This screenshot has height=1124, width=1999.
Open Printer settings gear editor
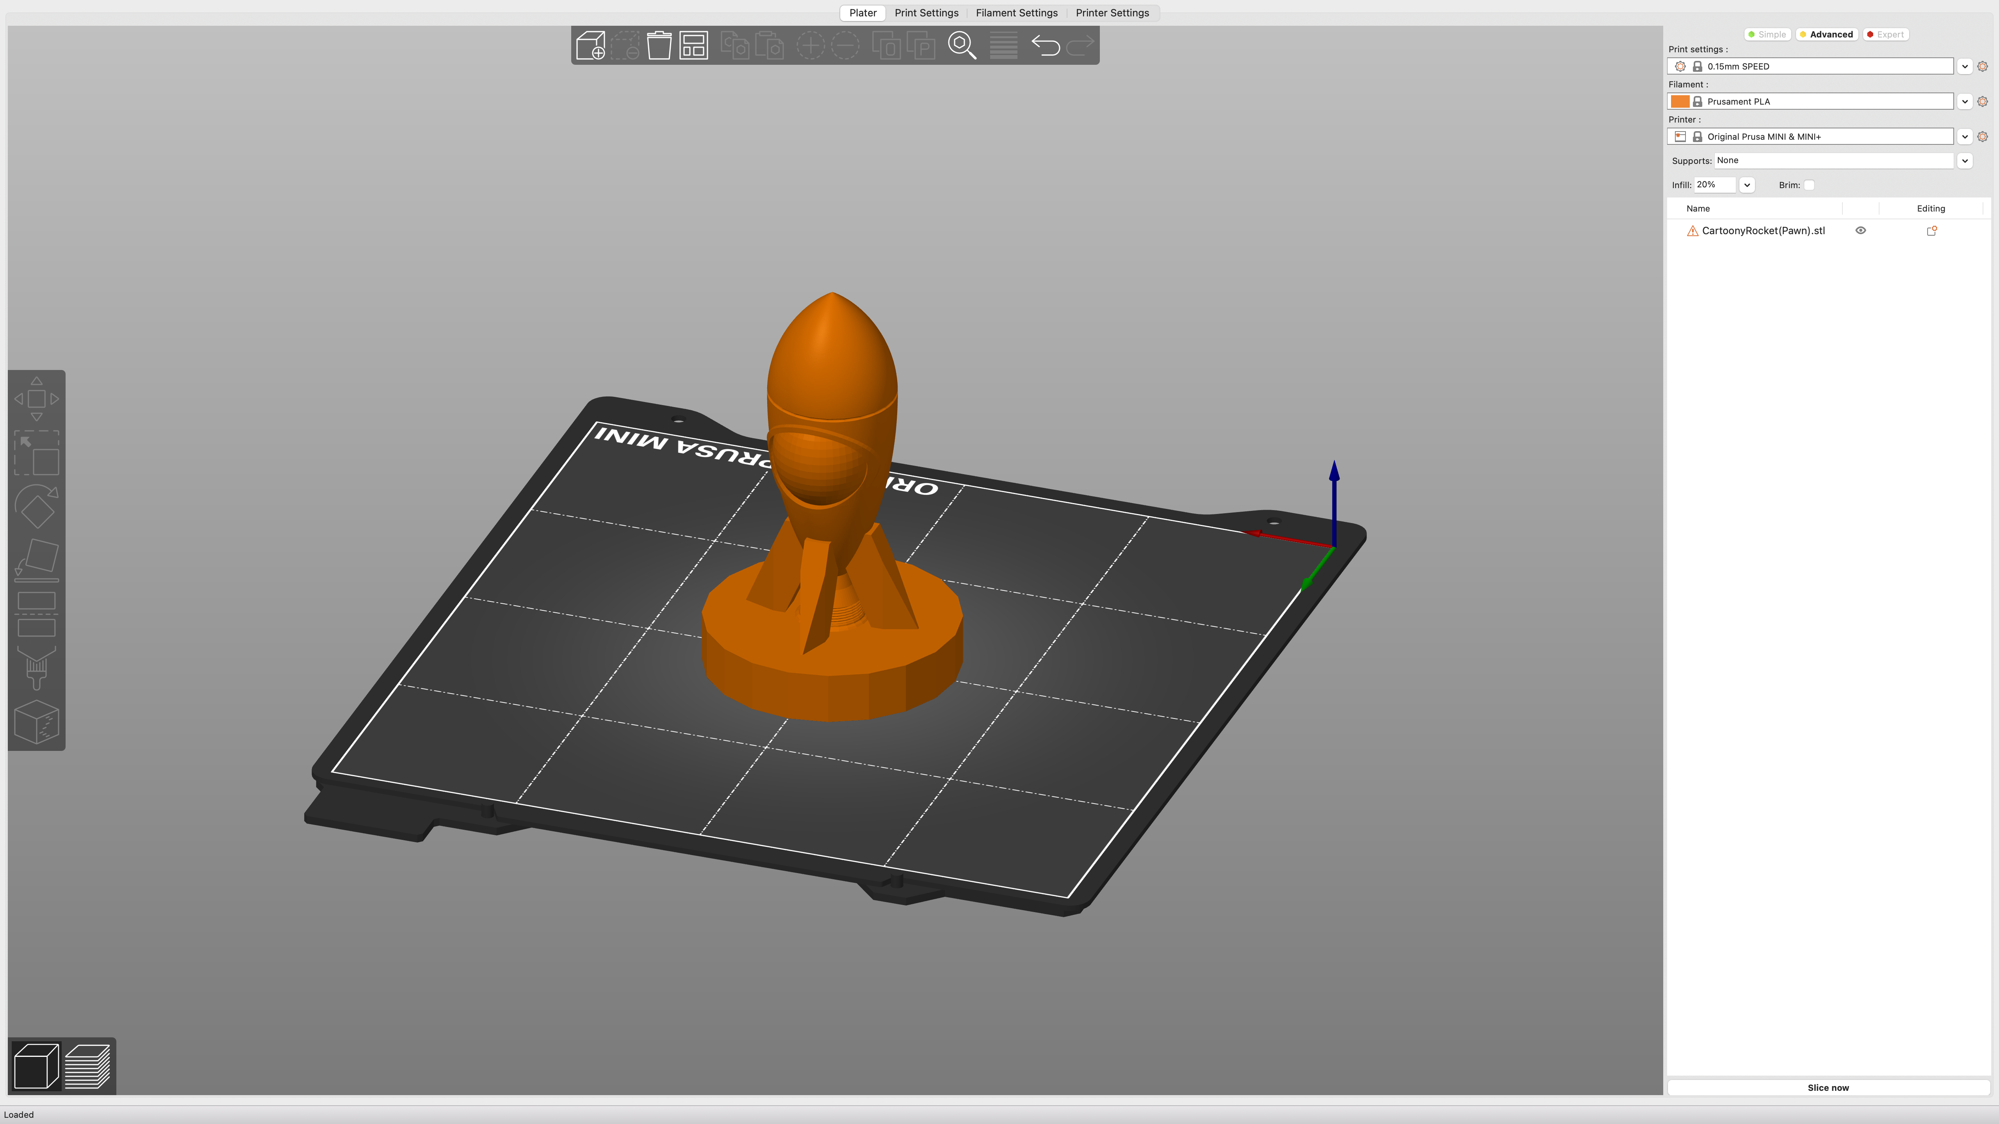click(1983, 137)
